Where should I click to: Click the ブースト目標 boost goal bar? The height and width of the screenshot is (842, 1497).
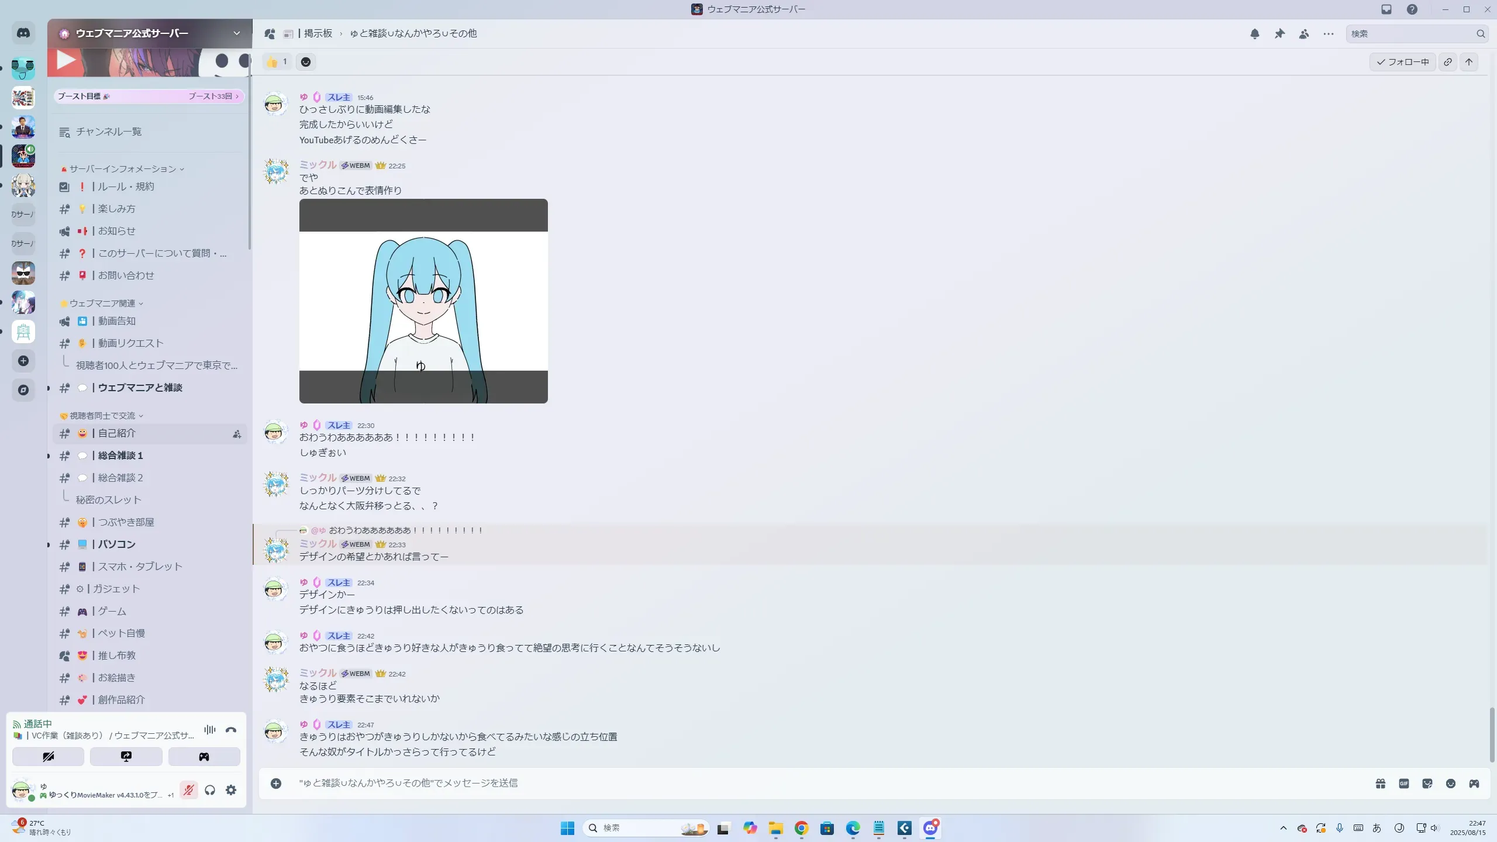coord(149,96)
